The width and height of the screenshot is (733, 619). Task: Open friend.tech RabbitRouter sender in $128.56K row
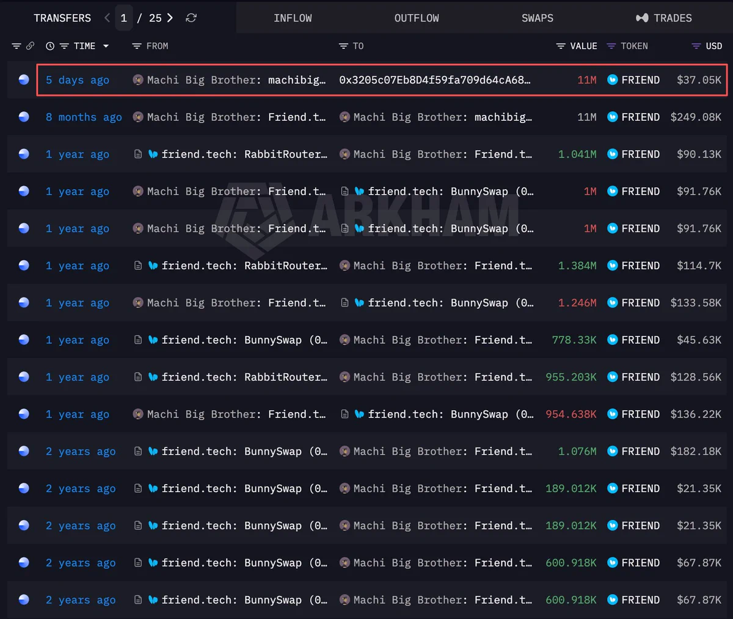point(244,377)
